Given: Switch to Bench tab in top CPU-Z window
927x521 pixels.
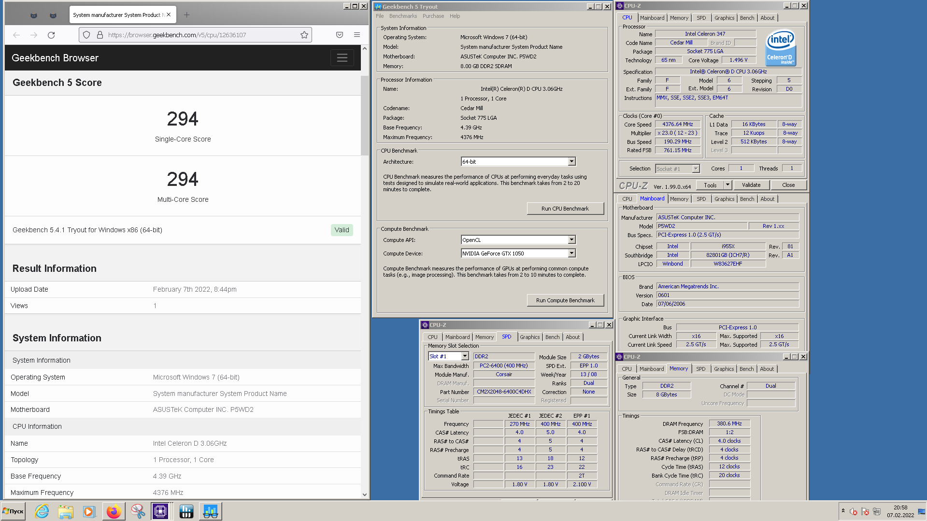Looking at the screenshot, I should tap(747, 18).
